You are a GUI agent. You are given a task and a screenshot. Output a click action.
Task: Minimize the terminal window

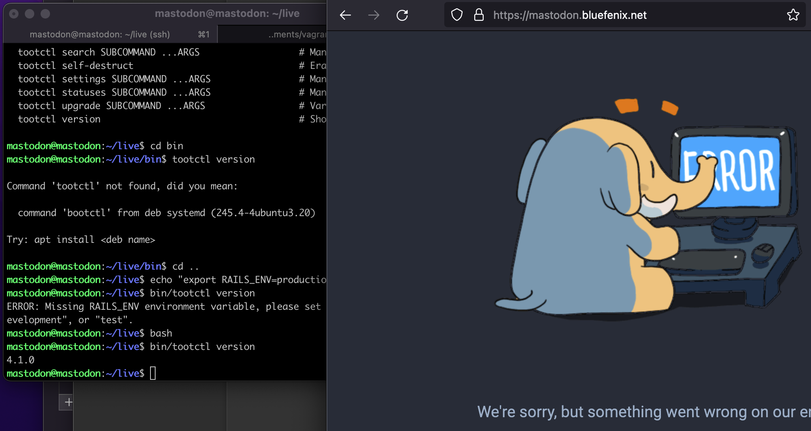pyautogui.click(x=30, y=14)
